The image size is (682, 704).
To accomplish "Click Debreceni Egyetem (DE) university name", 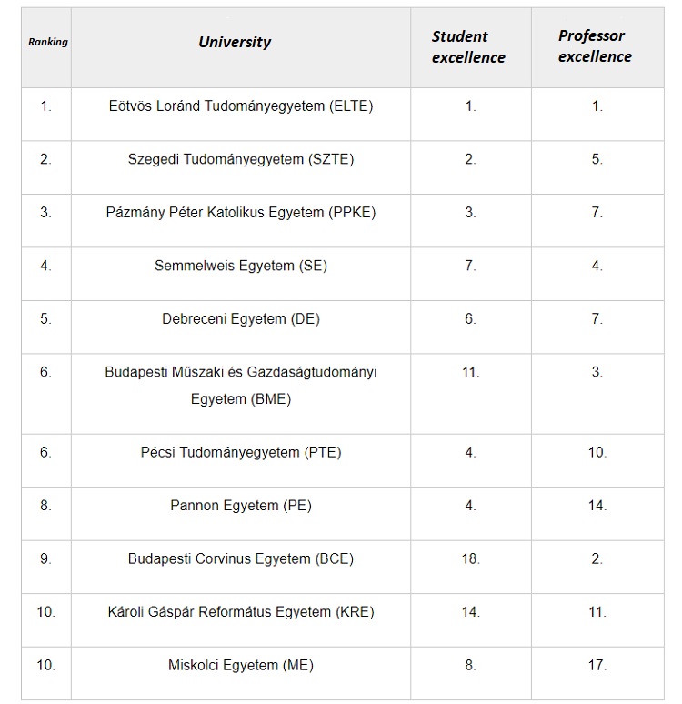I will (x=241, y=318).
